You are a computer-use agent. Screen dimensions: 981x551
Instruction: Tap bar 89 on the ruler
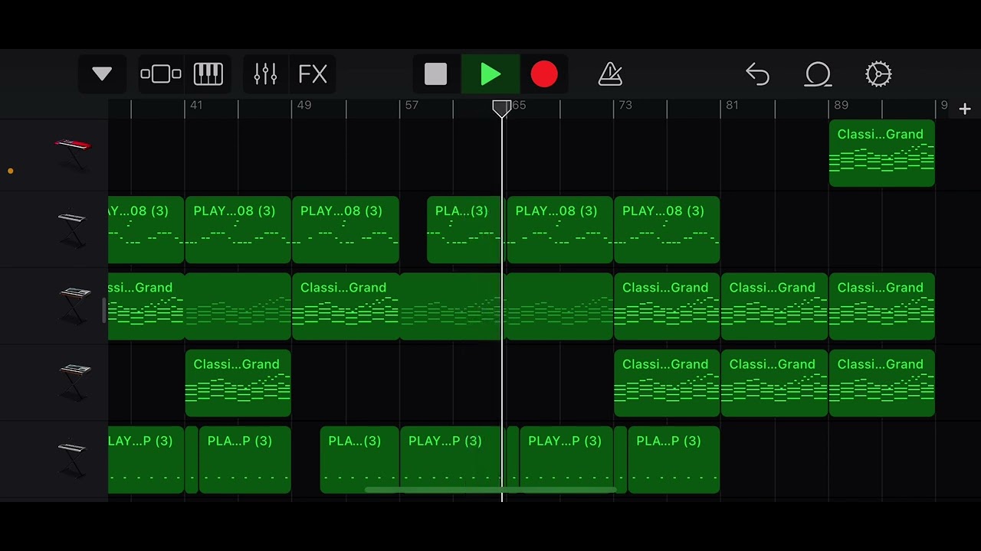click(x=841, y=106)
